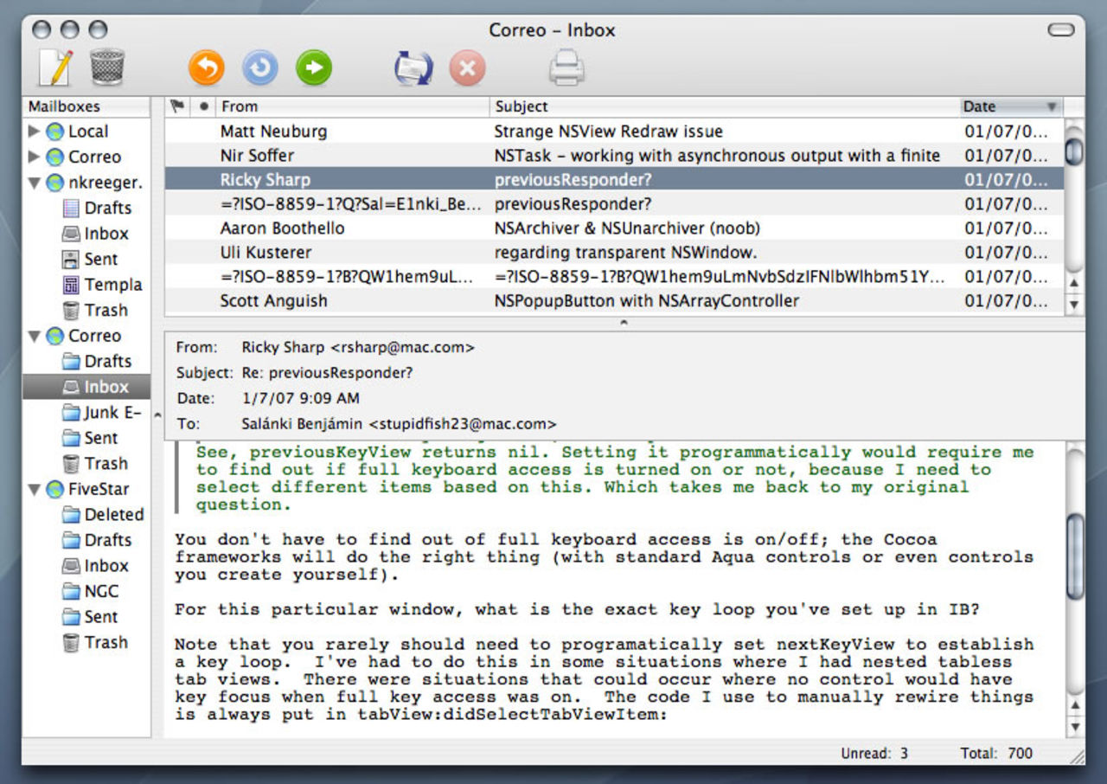Sort messages using the Date column arrow
The height and width of the screenshot is (784, 1107).
click(1052, 106)
